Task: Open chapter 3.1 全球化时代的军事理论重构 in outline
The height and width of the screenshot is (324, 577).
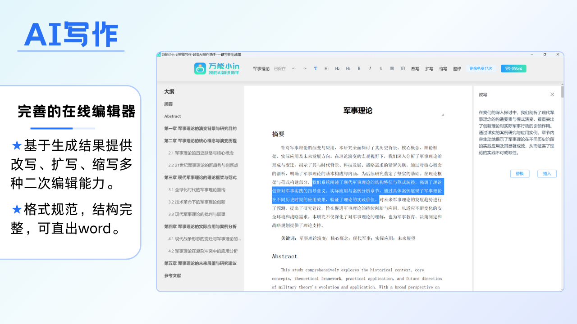Action: (196, 189)
